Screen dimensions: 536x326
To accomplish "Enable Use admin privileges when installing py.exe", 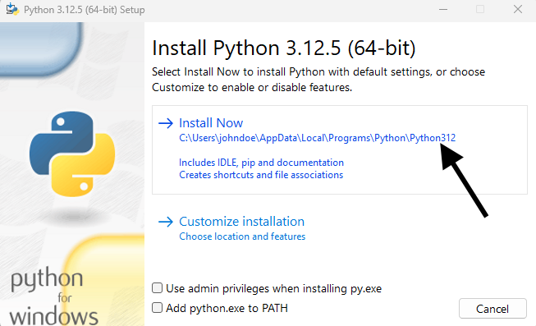I will pyautogui.click(x=158, y=288).
